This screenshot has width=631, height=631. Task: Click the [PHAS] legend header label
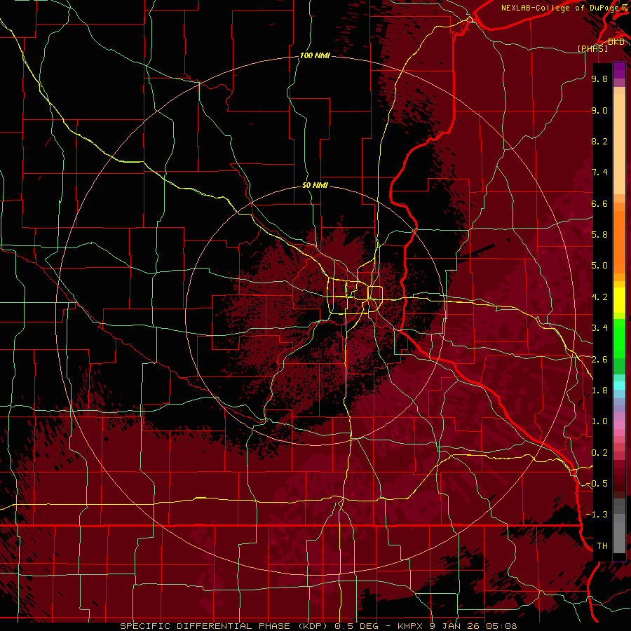tap(592, 48)
